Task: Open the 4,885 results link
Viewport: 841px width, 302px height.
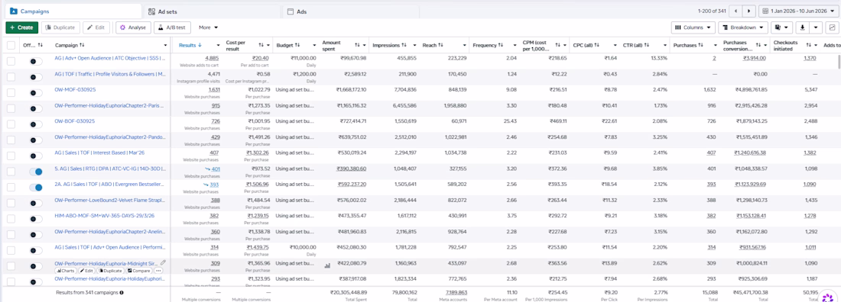Action: [212, 58]
